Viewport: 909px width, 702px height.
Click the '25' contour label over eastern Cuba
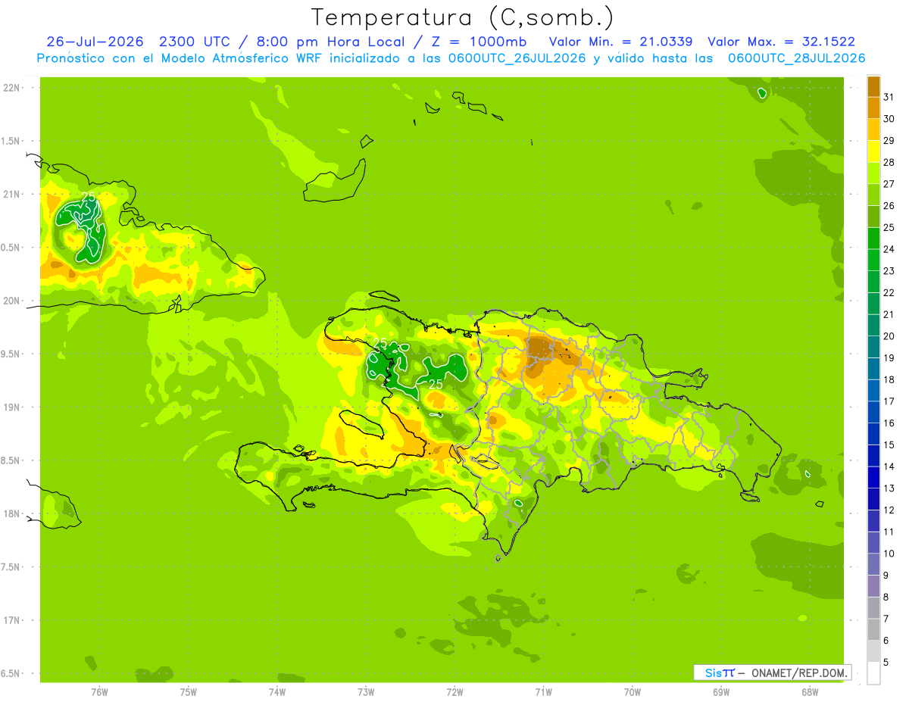[x=89, y=197]
